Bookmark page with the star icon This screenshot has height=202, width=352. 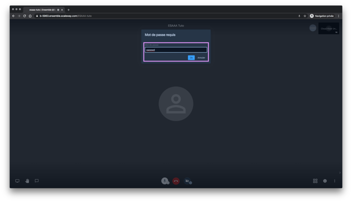tap(305, 16)
